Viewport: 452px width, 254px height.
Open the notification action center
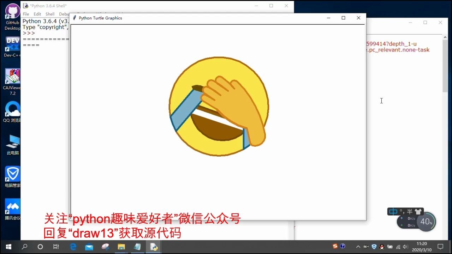pyautogui.click(x=440, y=247)
